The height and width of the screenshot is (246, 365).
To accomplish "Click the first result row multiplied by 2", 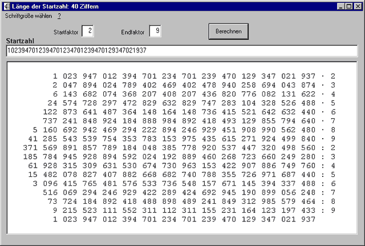I will click(x=194, y=76).
